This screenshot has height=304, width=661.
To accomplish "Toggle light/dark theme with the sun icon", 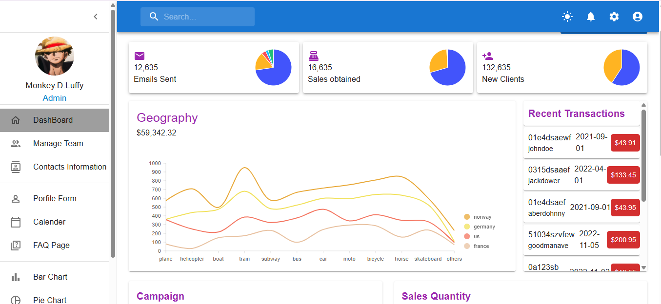I will point(567,17).
